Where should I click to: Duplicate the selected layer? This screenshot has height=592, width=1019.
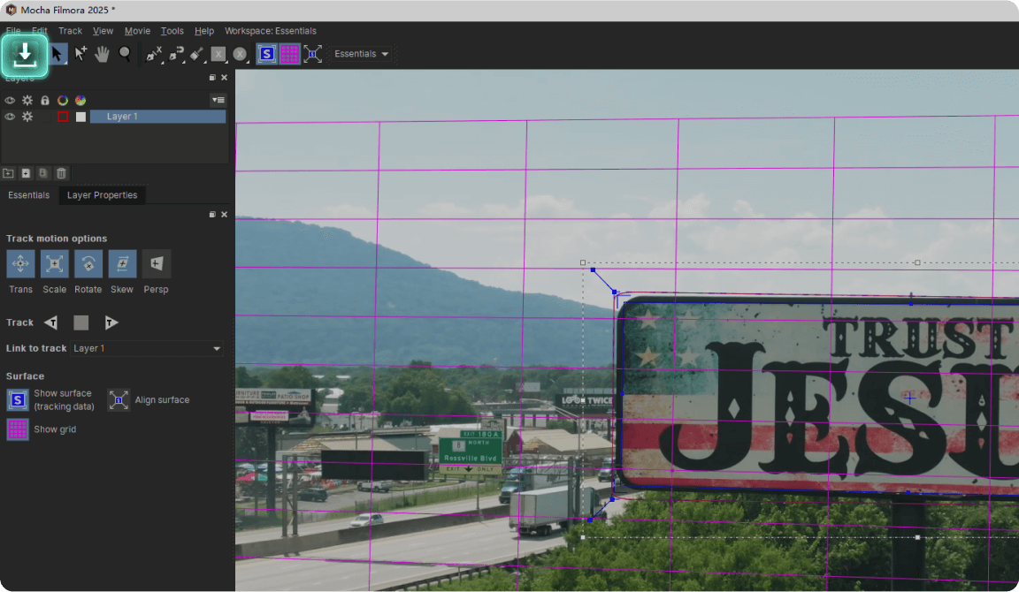pos(42,173)
